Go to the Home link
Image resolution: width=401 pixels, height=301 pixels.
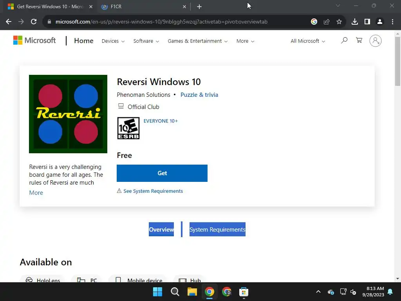tap(84, 41)
